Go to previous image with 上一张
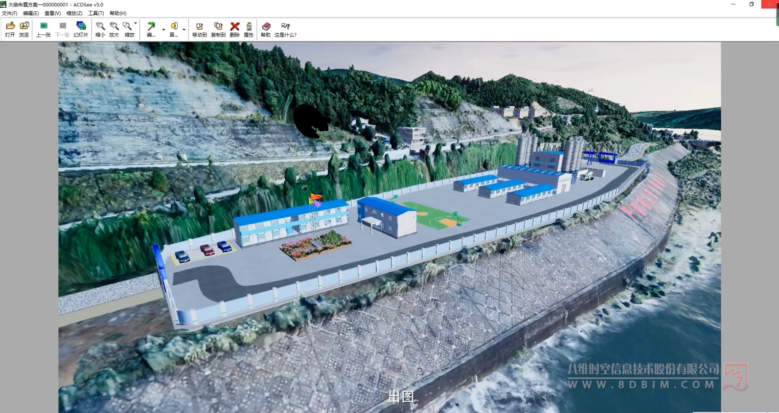This screenshot has height=413, width=779. [x=44, y=29]
